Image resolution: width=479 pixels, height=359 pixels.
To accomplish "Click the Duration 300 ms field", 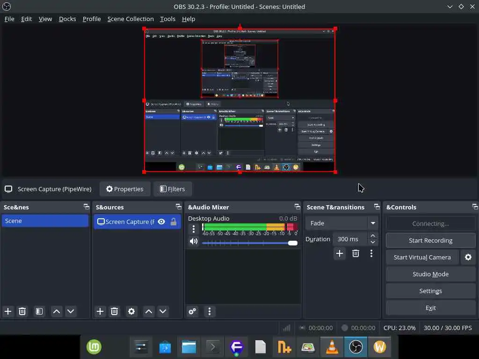I will point(351,239).
